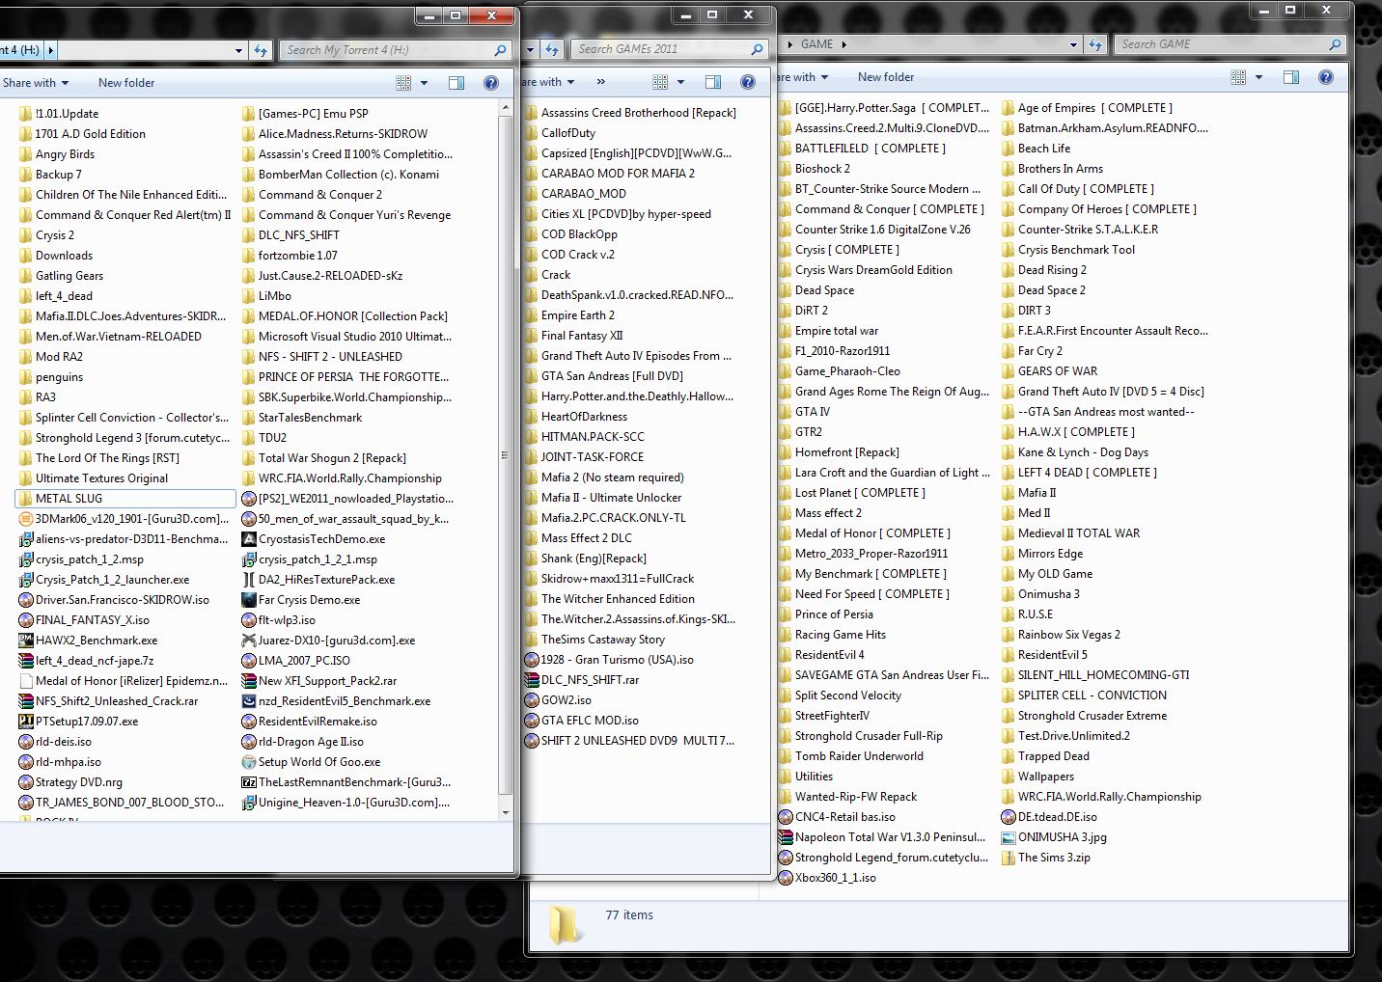The height and width of the screenshot is (982, 1382).
Task: Select the METAL SLUG folder
Action: (x=125, y=499)
